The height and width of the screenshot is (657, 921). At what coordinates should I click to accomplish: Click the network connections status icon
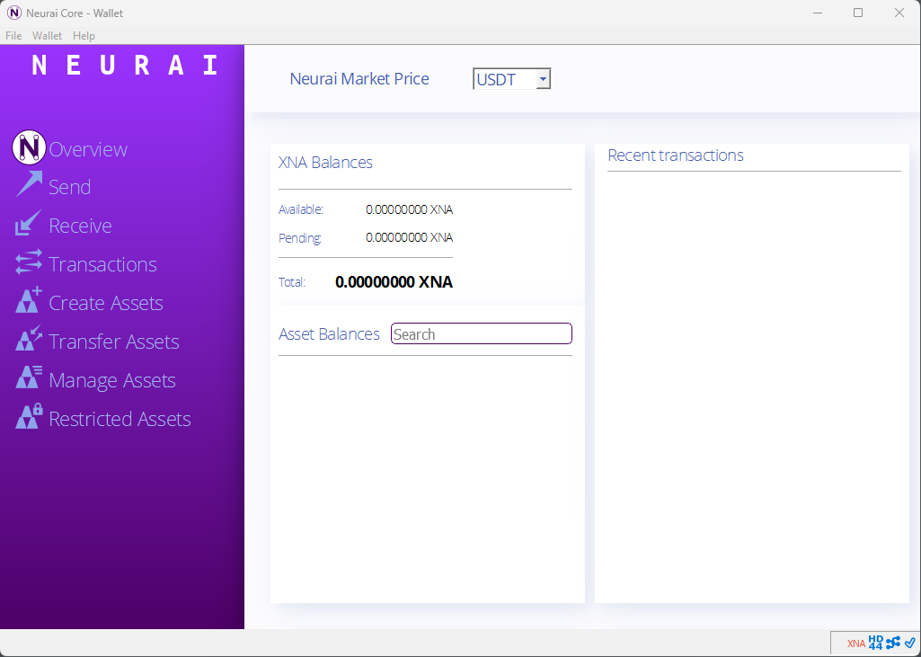892,643
